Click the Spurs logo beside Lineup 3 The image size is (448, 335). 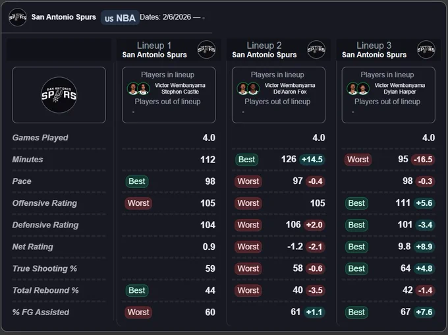click(x=426, y=49)
